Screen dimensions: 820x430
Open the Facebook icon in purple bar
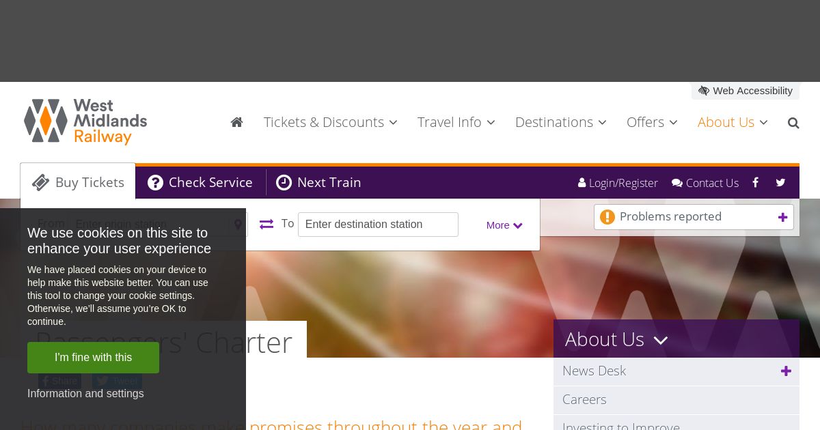[x=755, y=182]
